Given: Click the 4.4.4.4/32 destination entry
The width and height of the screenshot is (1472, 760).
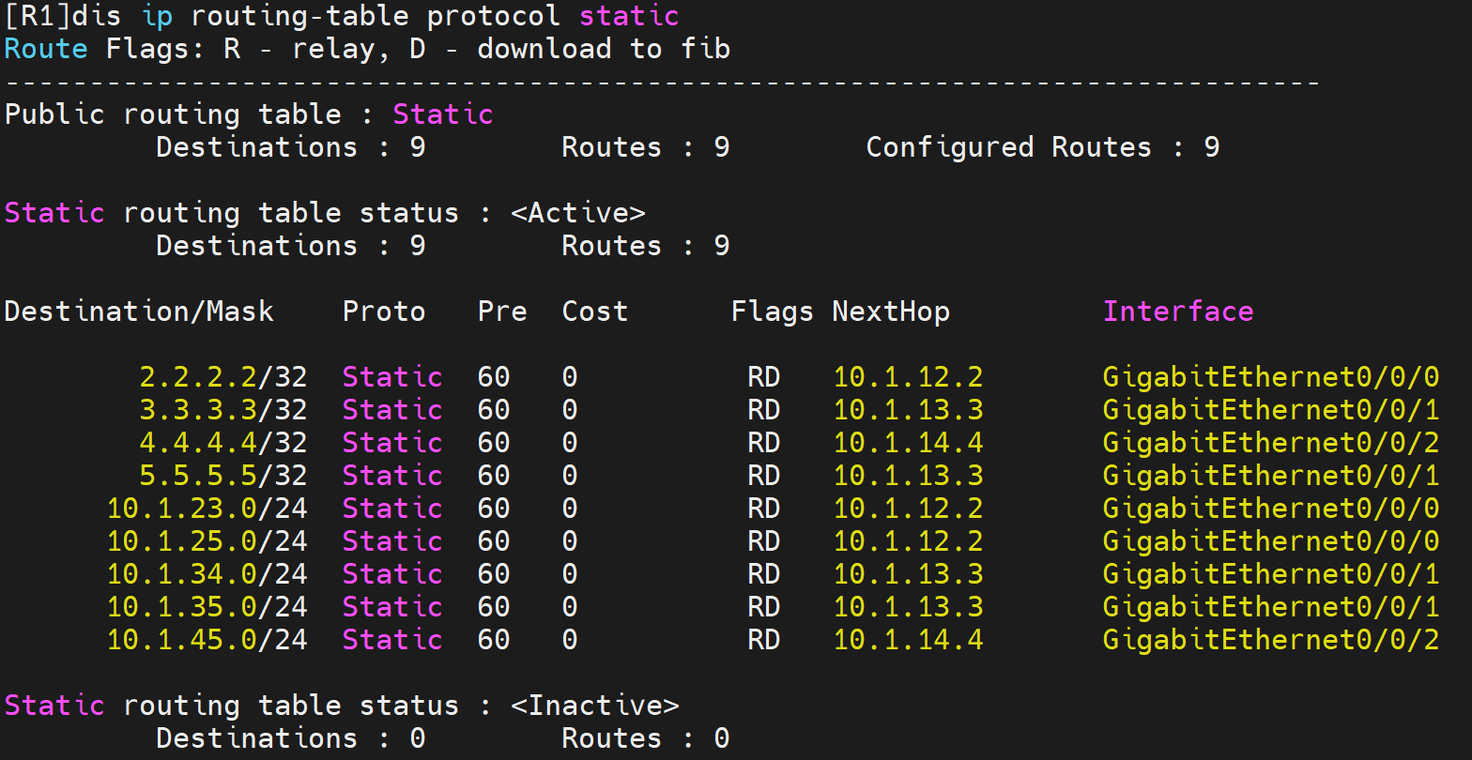Looking at the screenshot, I should (x=223, y=443).
